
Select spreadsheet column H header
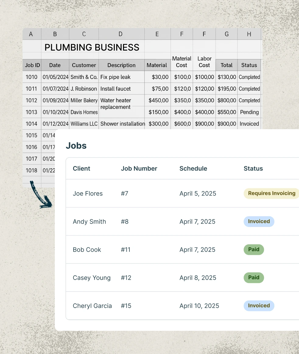click(249, 34)
